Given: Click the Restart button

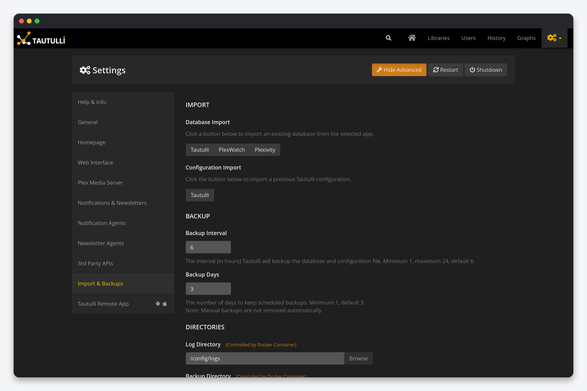Looking at the screenshot, I should click(x=445, y=70).
